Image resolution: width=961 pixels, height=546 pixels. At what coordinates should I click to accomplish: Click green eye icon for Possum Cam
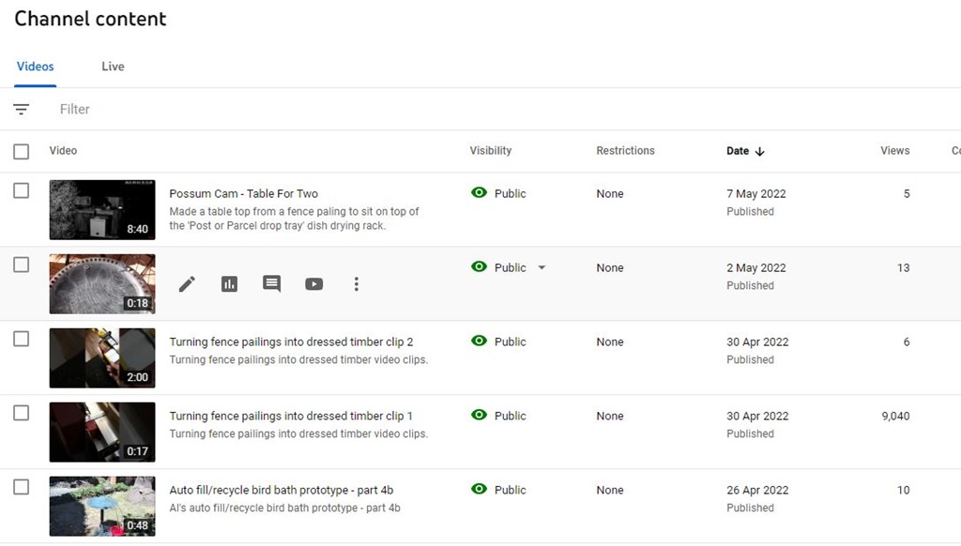pyautogui.click(x=480, y=193)
